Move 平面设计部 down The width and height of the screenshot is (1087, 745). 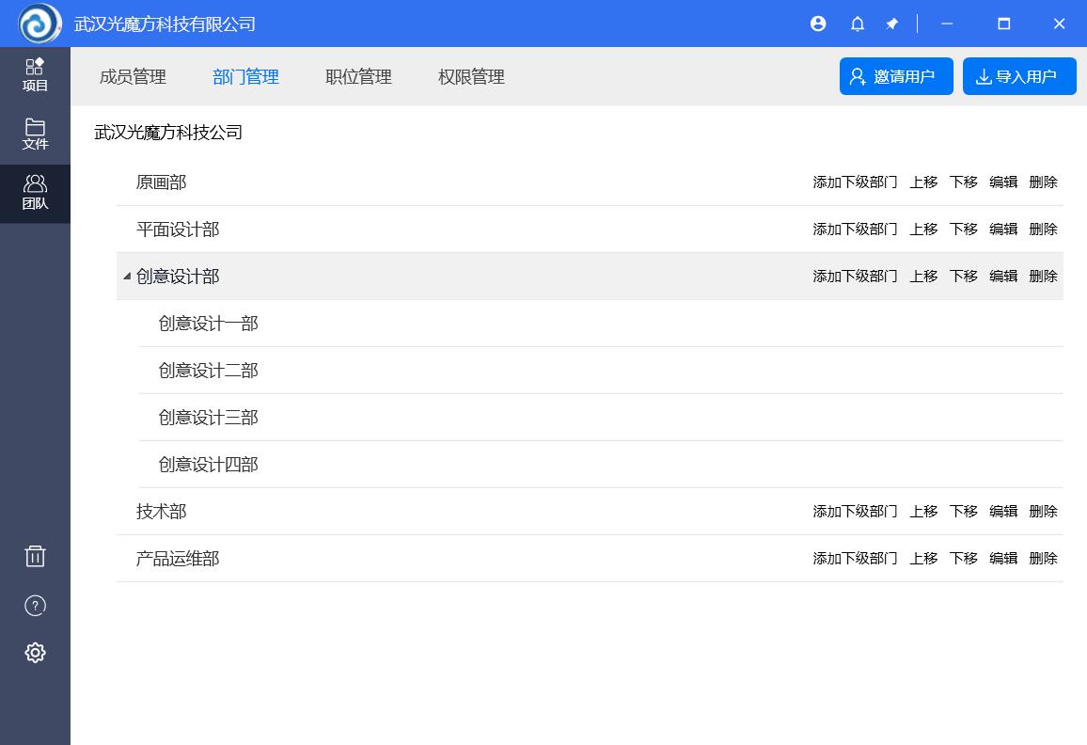(964, 230)
